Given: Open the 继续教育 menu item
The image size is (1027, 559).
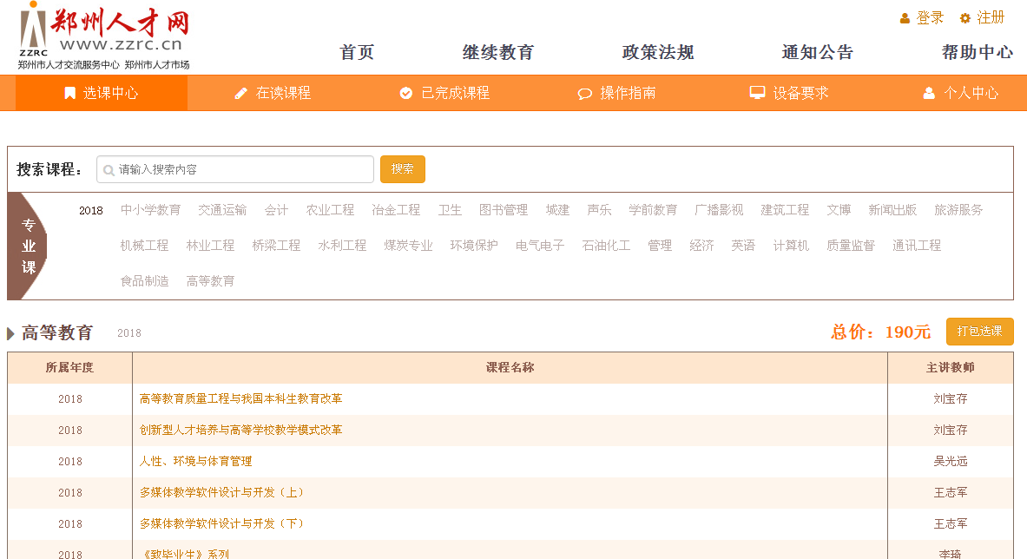Looking at the screenshot, I should [x=497, y=52].
